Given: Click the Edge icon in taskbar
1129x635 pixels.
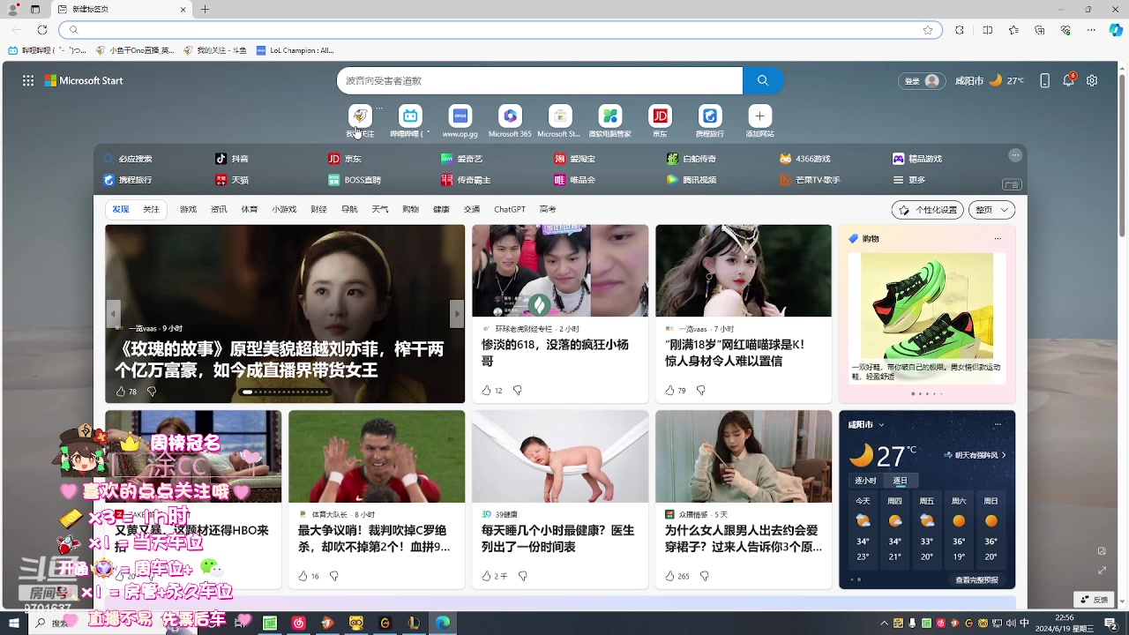Looking at the screenshot, I should click(x=443, y=624).
